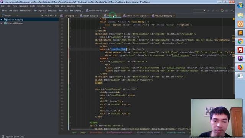This screenshot has width=245, height=138.
Task: Click yellow inspection indicator in gutter
Action: (234, 19)
